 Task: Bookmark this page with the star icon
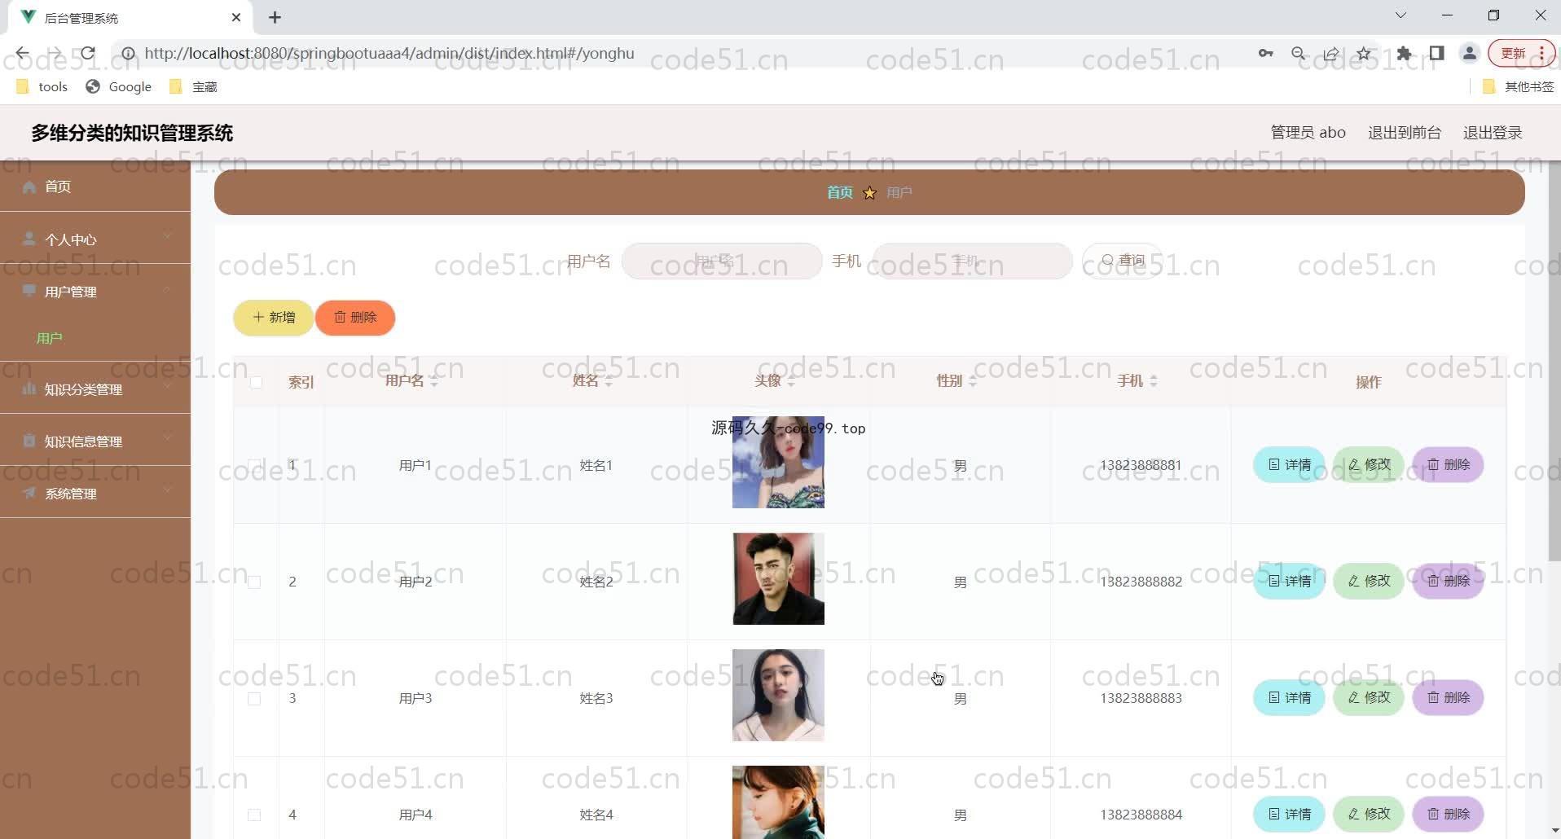1364,54
